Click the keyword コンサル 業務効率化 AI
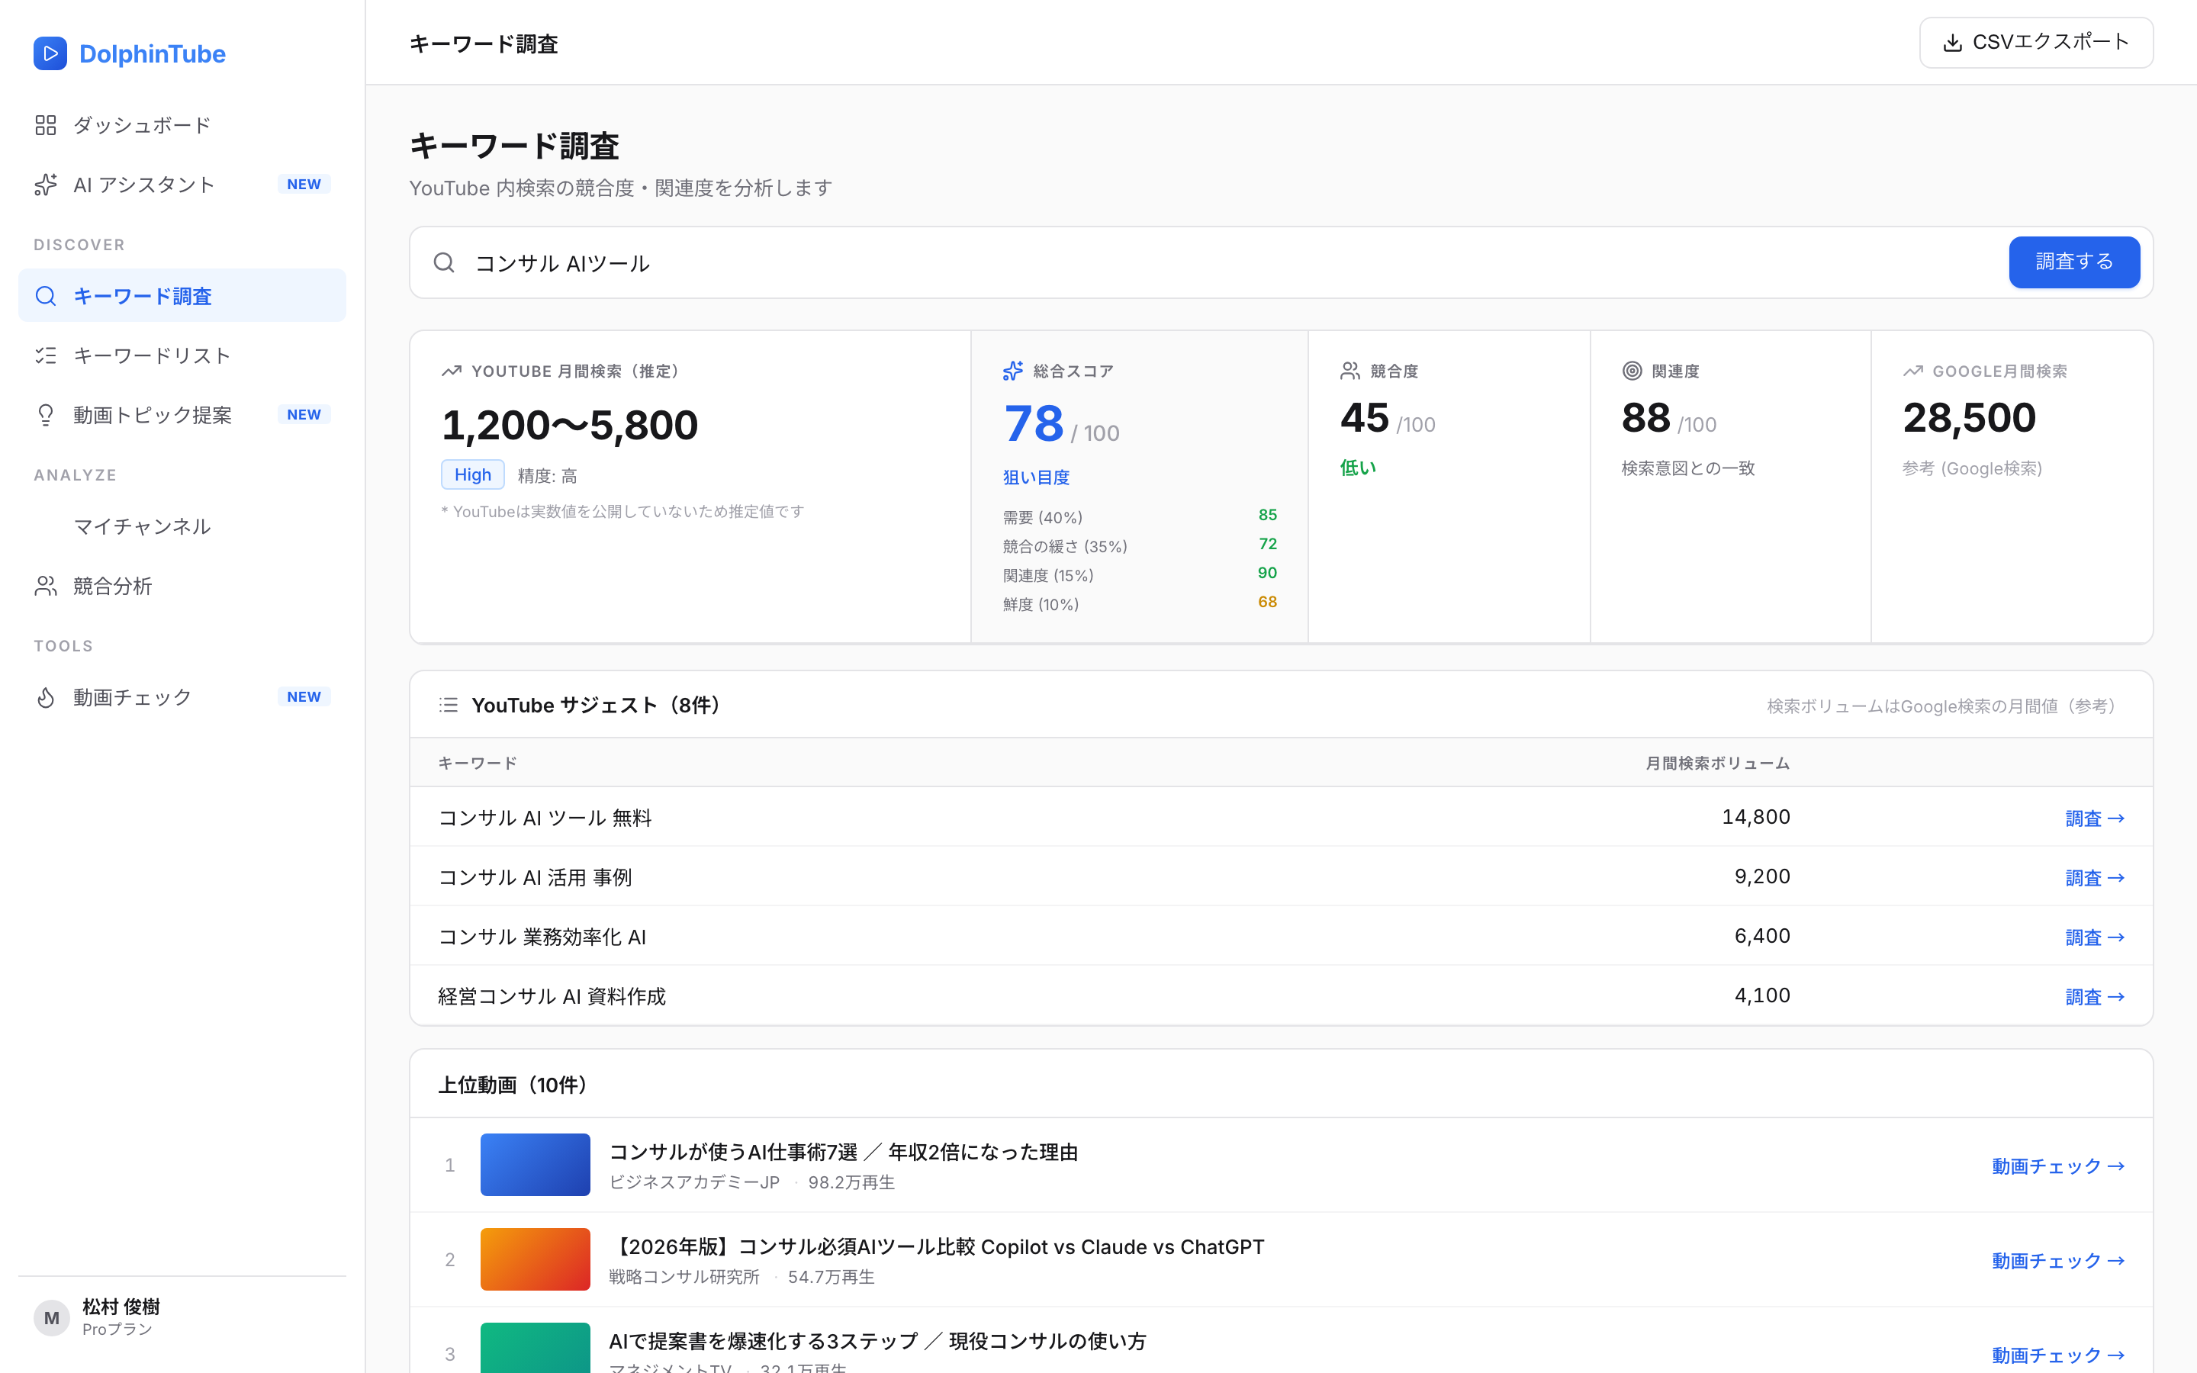 pyautogui.click(x=542, y=936)
